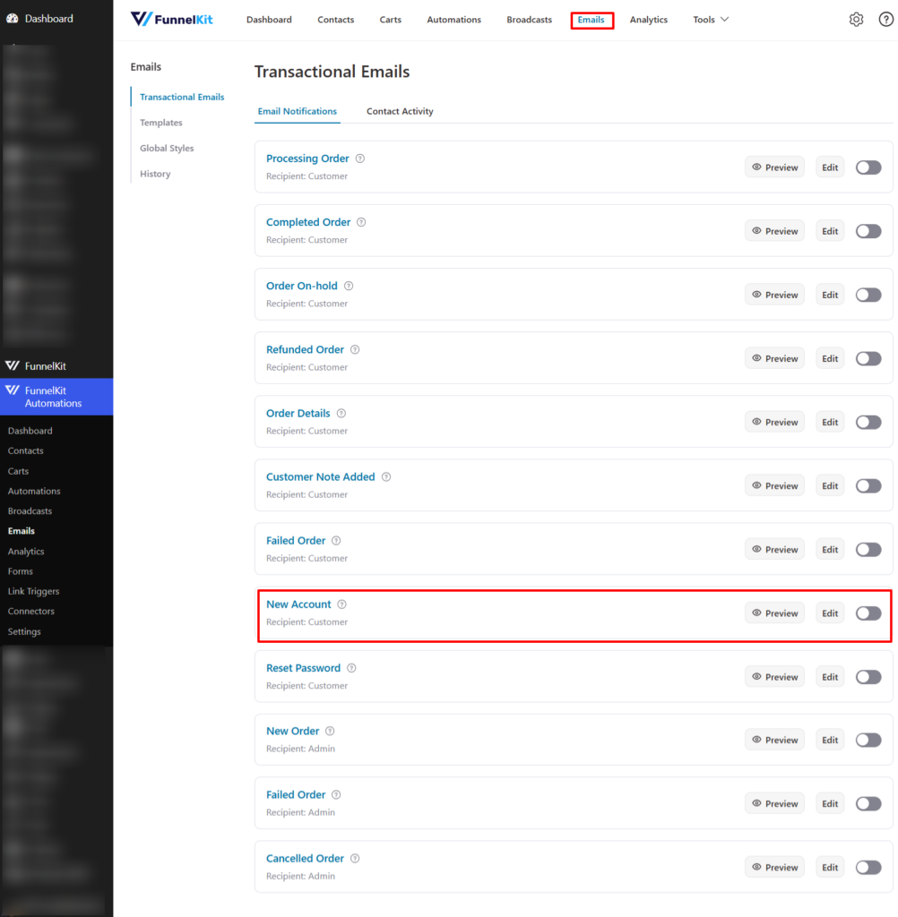The height and width of the screenshot is (917, 898).
Task: Enable the New Account email toggle
Action: pyautogui.click(x=868, y=613)
